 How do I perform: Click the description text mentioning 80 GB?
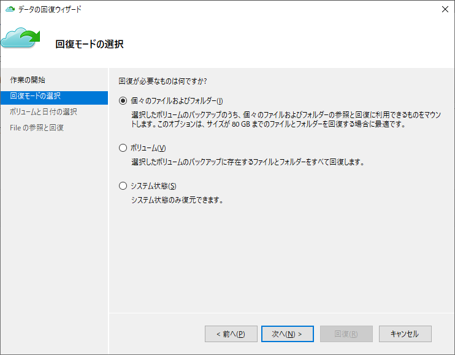[286, 119]
